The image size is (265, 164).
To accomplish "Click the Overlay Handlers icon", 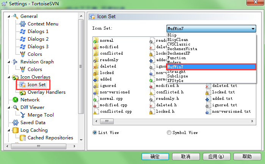I will 23,92.
